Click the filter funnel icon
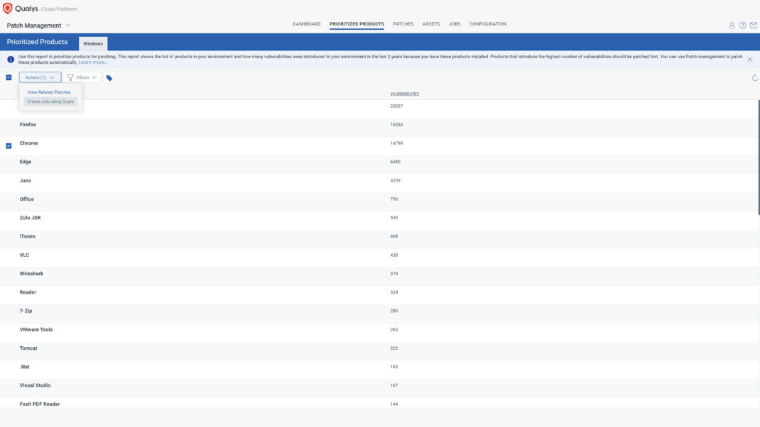Viewport: 760px width, 427px height. pyautogui.click(x=70, y=77)
